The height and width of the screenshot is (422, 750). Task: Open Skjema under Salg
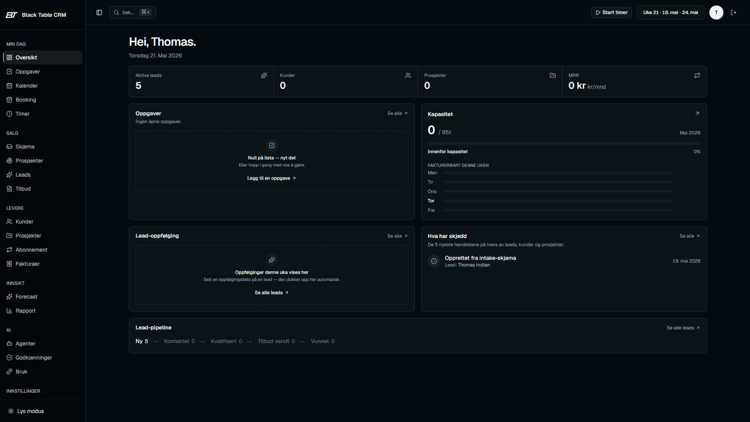pyautogui.click(x=43, y=147)
